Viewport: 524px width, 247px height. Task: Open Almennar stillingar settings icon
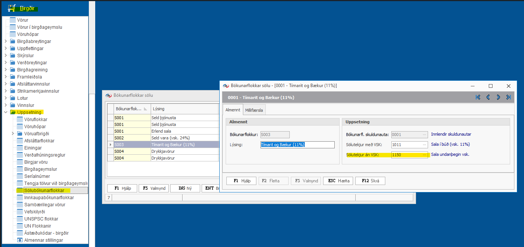tap(20, 240)
